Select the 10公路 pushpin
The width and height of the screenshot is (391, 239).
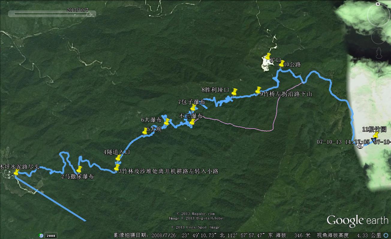coord(282,63)
